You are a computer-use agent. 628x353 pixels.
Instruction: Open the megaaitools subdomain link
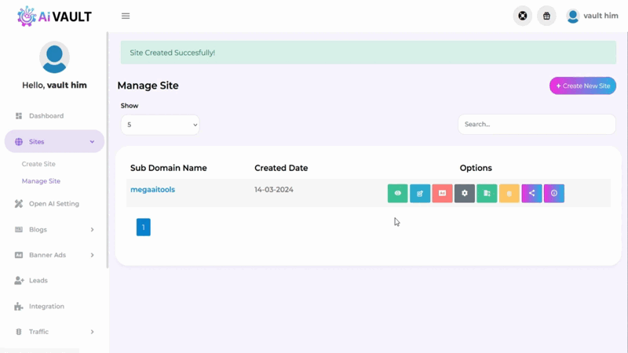pyautogui.click(x=152, y=190)
